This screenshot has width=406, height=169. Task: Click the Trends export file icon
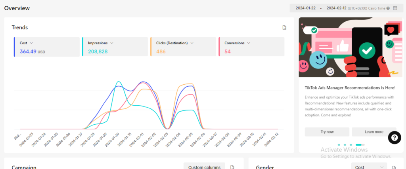[x=284, y=27]
